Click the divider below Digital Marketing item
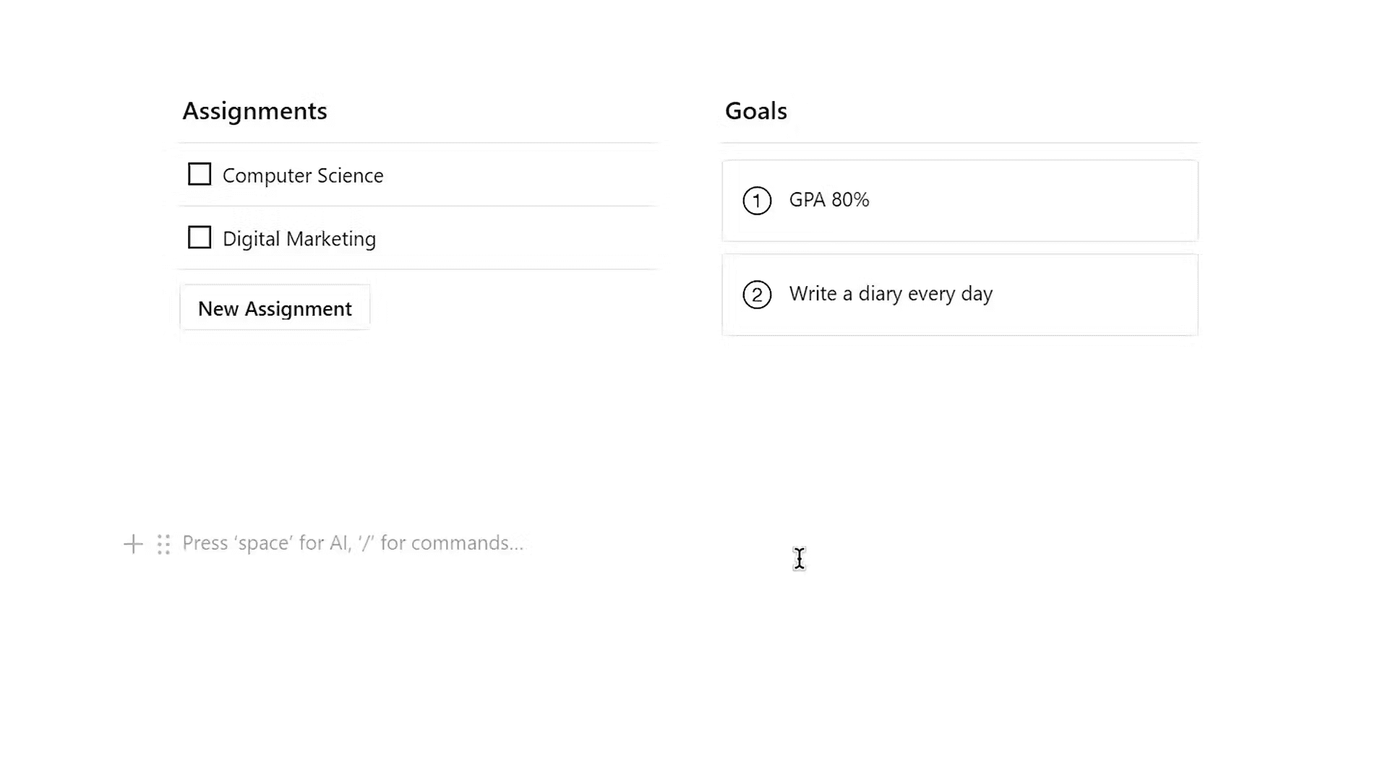Screen dimensions: 1388x780 point(418,269)
